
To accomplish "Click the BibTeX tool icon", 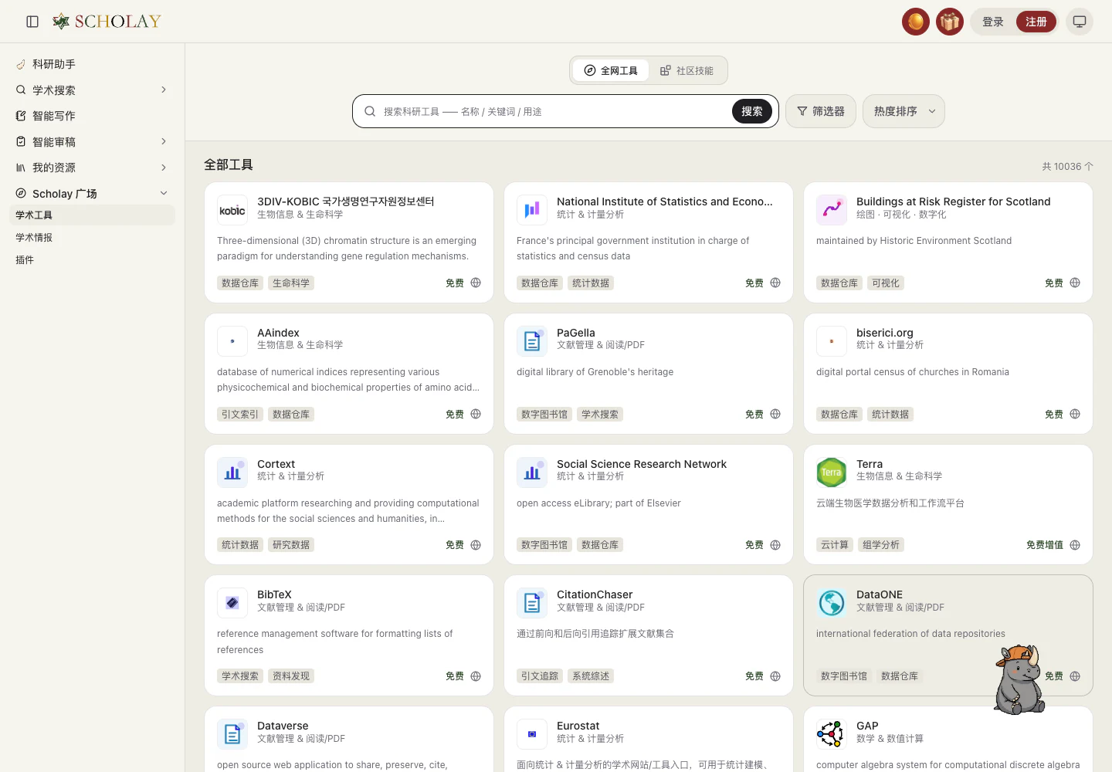I will pyautogui.click(x=232, y=603).
